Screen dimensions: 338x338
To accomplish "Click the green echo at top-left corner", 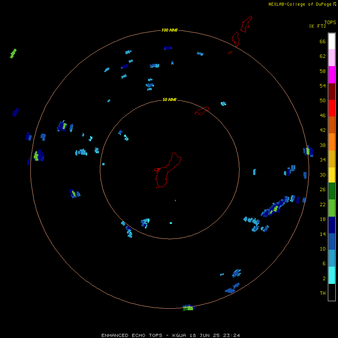I will [x=13, y=53].
